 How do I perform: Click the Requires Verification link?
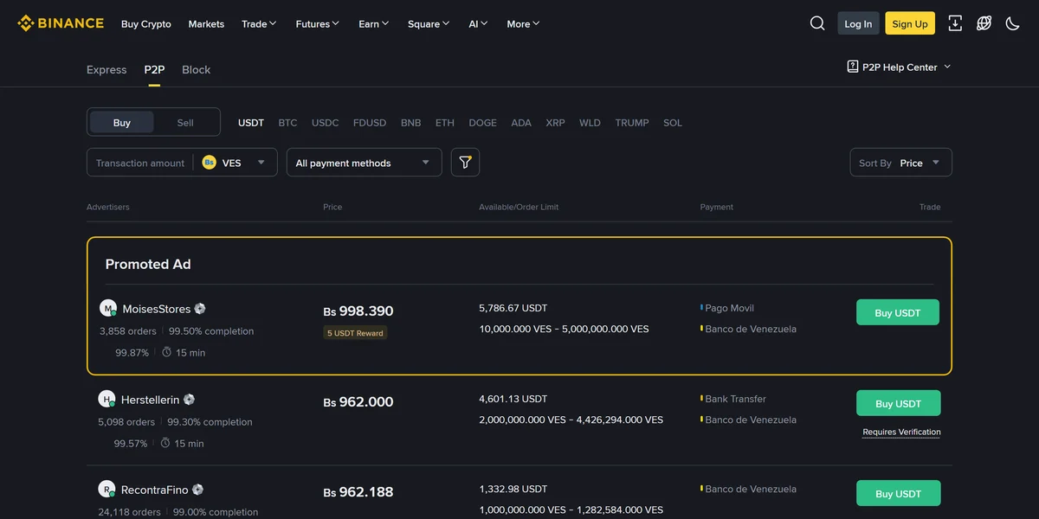(901, 432)
